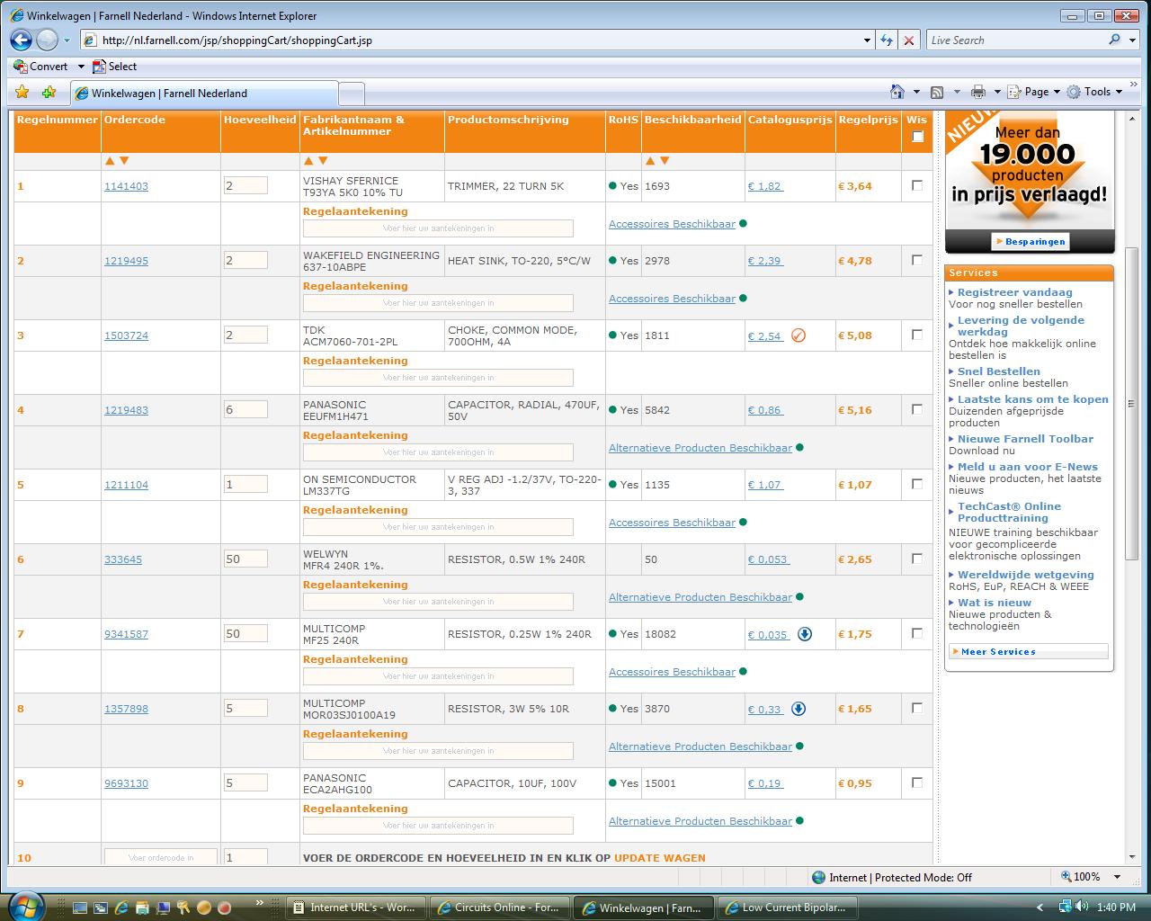This screenshot has width=1151, height=921.
Task: Sort Ordercode descending with down arrow
Action: click(124, 161)
